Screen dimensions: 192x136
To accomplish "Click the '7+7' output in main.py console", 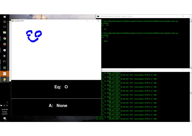I will 107,25.
